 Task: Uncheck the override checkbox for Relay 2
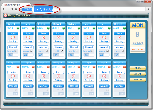[31, 51]
